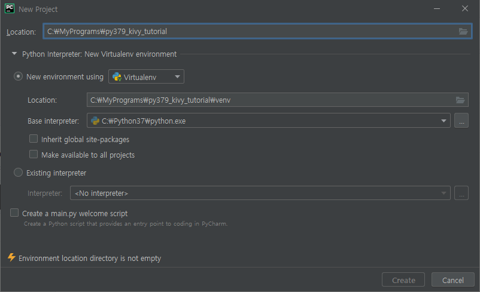480x292 pixels.
Task: Click the Python icon in Base interpreter field
Action: coord(95,121)
